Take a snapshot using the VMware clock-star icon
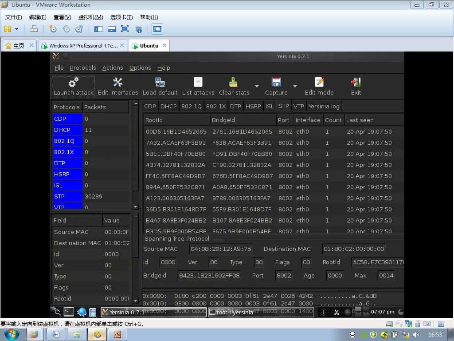Screen dimensions: 454x341 pyautogui.click(x=52, y=29)
